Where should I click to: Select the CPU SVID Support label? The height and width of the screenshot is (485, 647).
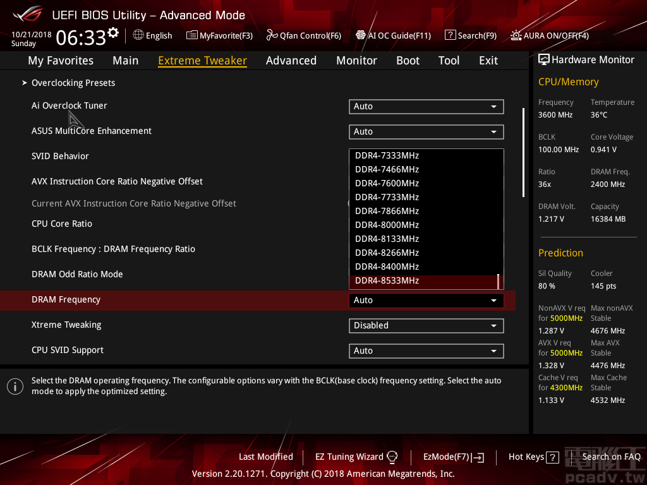(68, 350)
